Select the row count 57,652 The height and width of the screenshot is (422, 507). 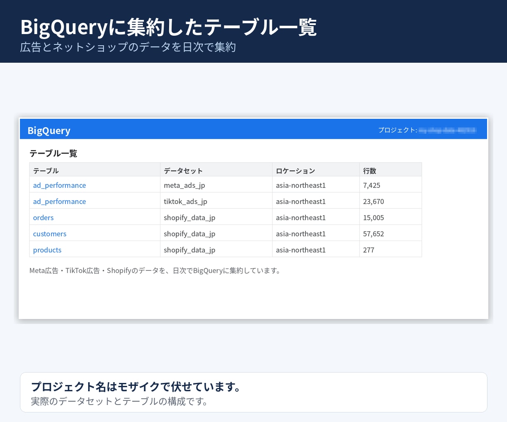(374, 234)
